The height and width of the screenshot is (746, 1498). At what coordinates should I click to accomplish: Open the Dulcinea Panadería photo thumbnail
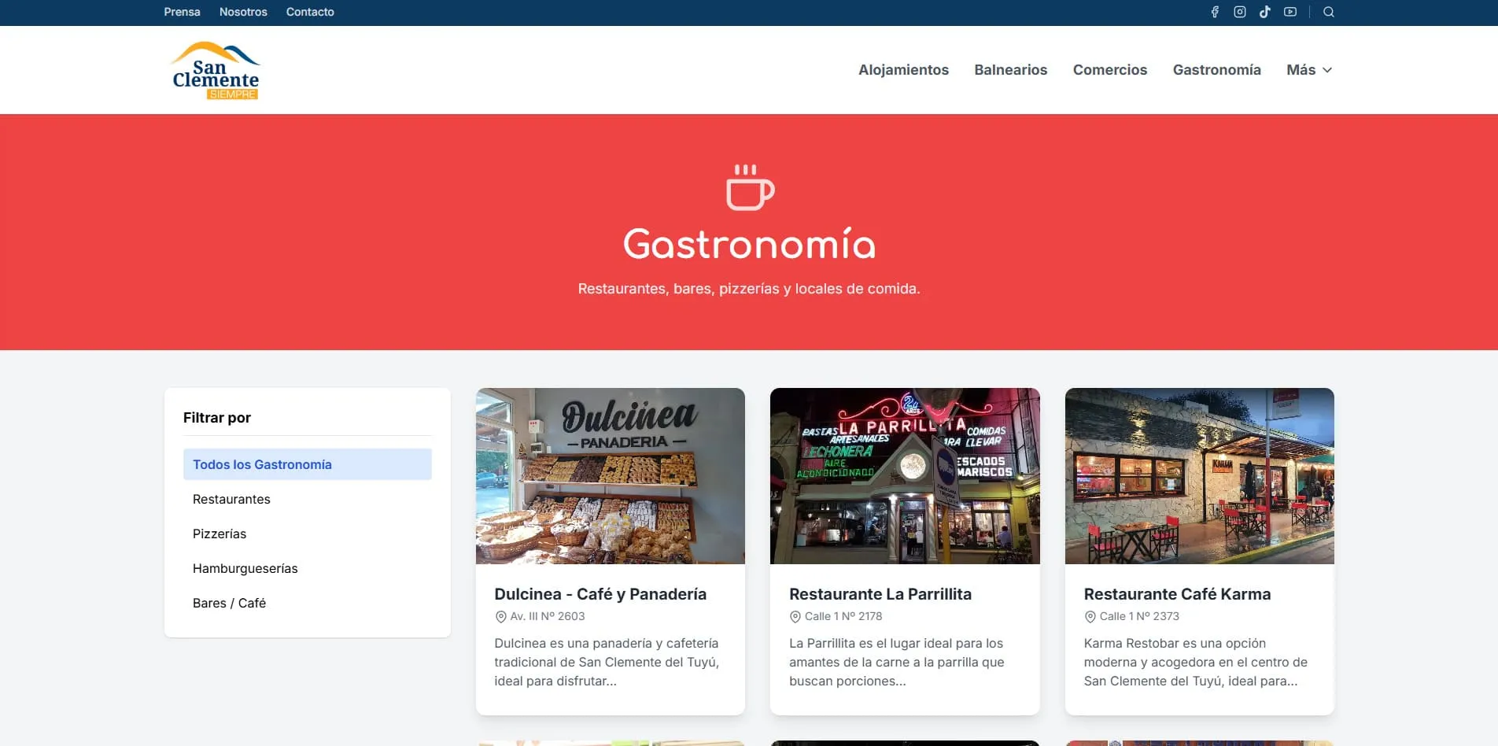[611, 476]
